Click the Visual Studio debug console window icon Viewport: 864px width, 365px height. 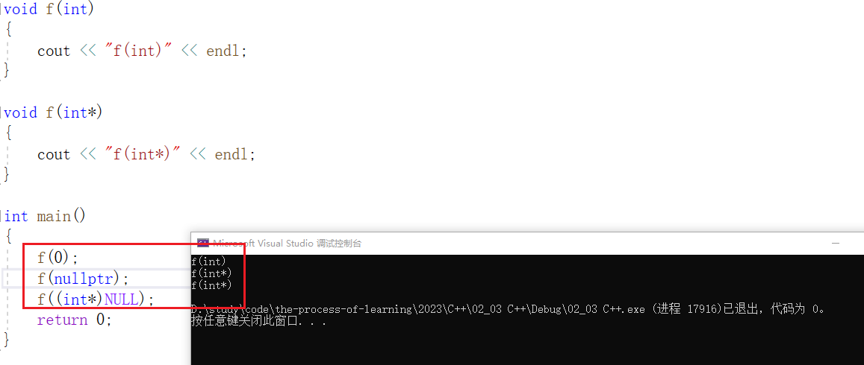(202, 243)
